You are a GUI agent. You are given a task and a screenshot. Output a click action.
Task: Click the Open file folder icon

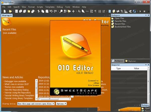coord(10,11)
